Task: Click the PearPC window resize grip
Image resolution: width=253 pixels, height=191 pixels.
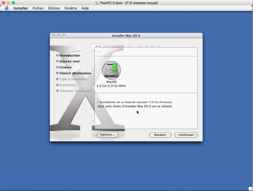Action: [251, 189]
